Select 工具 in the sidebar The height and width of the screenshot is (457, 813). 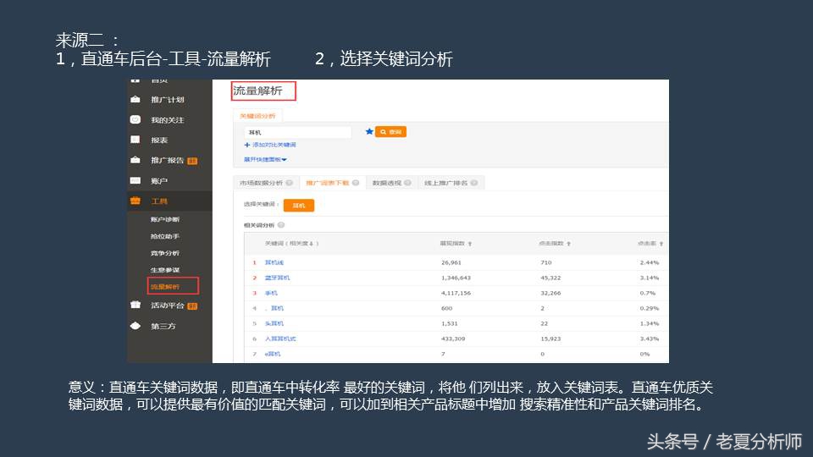pos(159,201)
